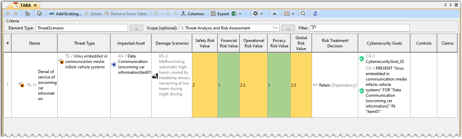
Task: Close the TARA tab
Action: pyautogui.click(x=35, y=5)
